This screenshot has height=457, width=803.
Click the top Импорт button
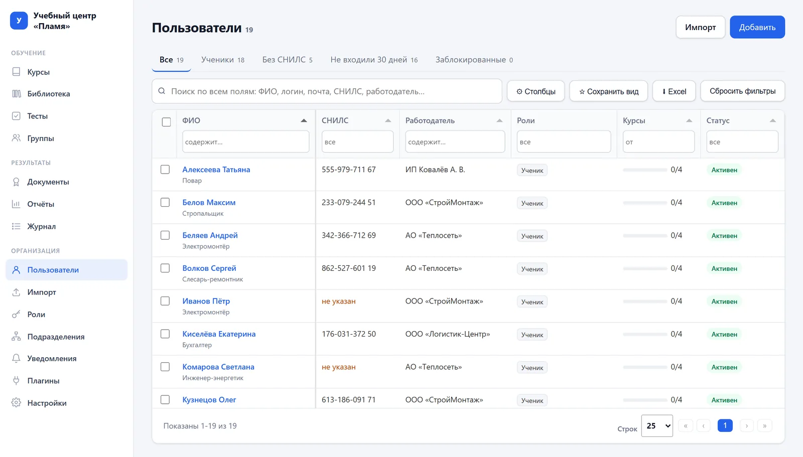click(700, 27)
